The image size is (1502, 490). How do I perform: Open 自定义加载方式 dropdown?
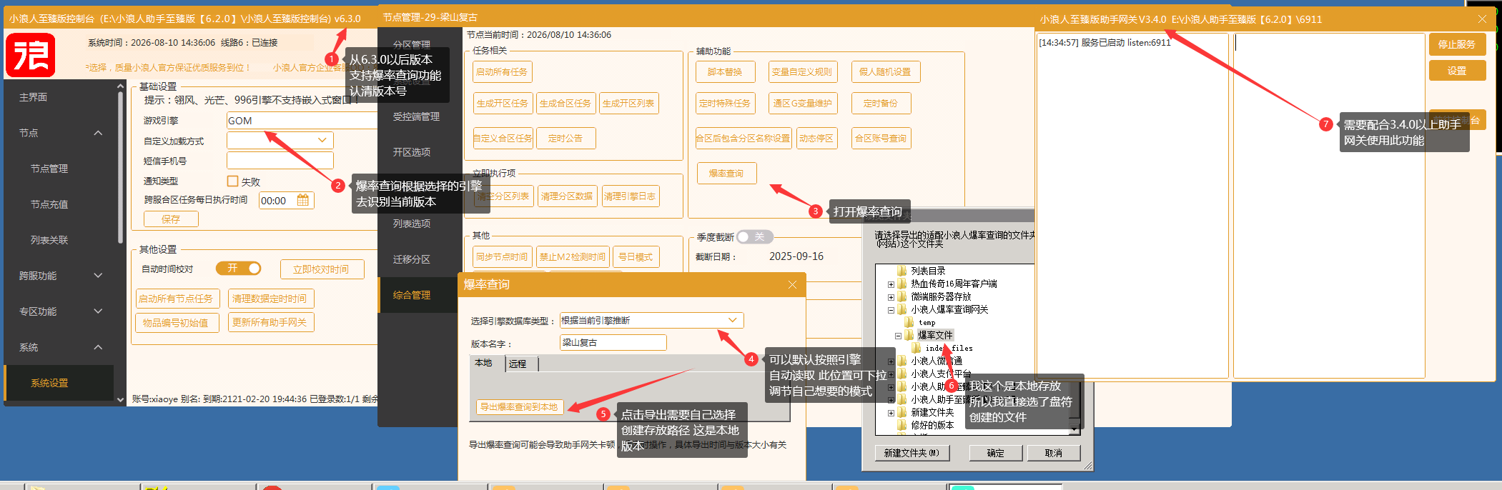[322, 141]
